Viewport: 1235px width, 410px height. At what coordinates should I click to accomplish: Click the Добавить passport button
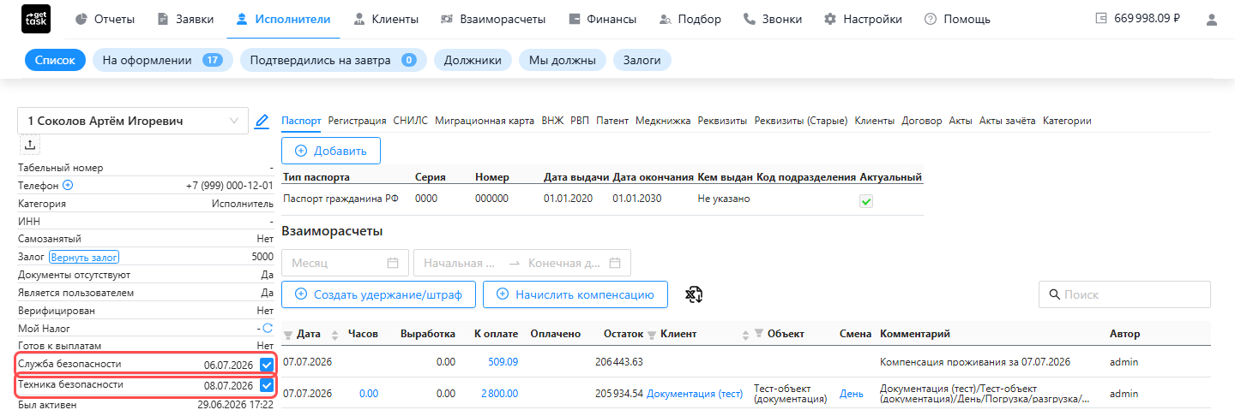[331, 151]
